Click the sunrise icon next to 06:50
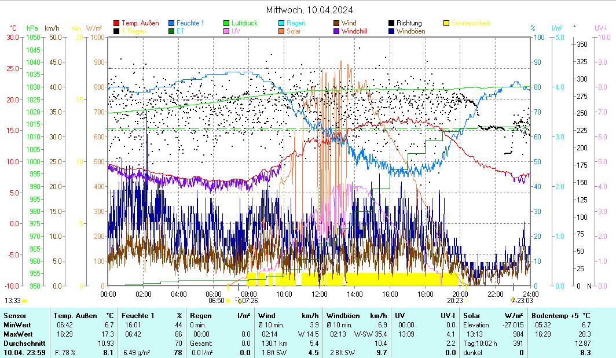The height and width of the screenshot is (358, 616). [x=228, y=301]
